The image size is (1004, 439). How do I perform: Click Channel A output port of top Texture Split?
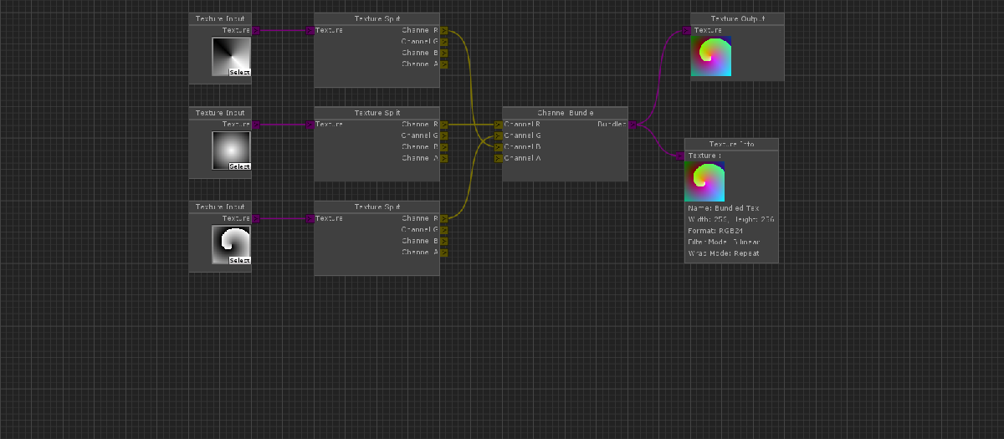[443, 64]
